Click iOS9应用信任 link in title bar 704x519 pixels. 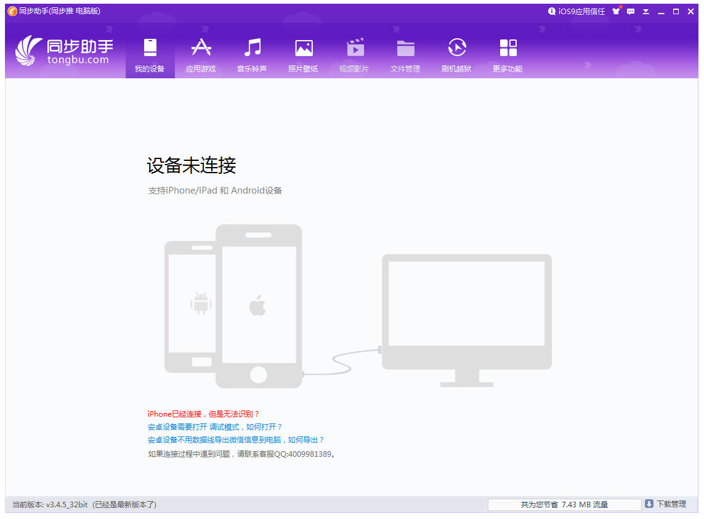[x=577, y=12]
